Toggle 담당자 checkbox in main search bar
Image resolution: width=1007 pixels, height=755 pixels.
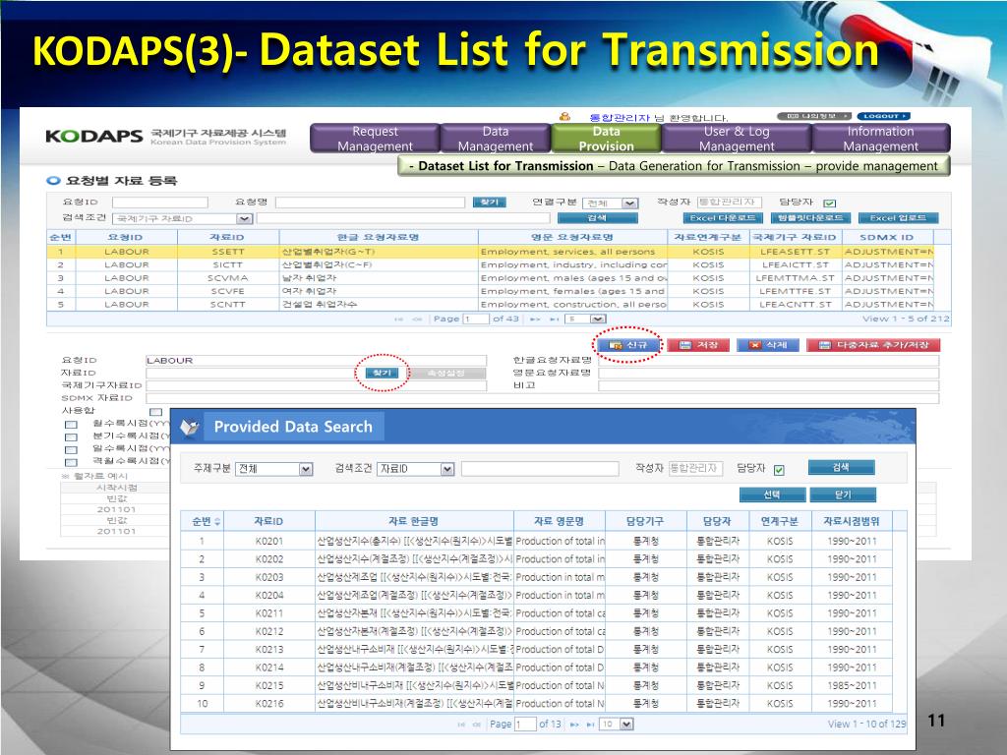(x=830, y=203)
